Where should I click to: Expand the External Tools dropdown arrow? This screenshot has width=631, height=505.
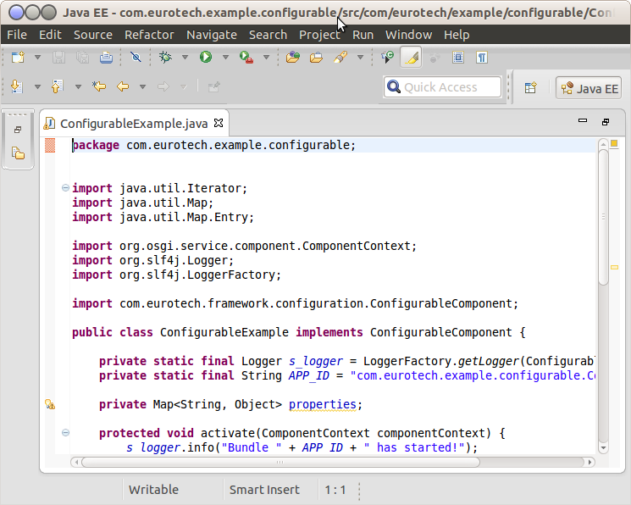click(267, 58)
